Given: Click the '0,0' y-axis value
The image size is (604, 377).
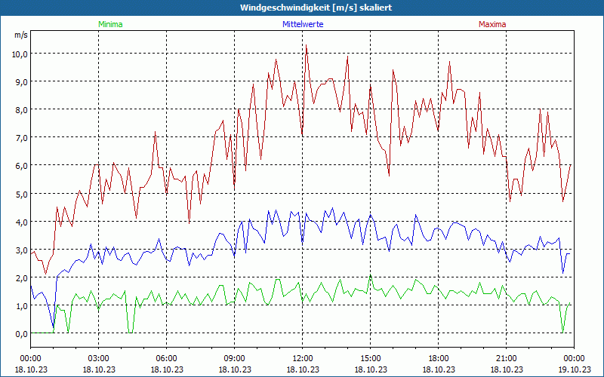Looking at the screenshot, I should tap(22, 334).
